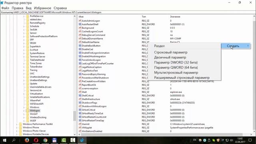The height and width of the screenshot is (144, 256).
Task: Click the Superfetch folder icon
Action: coord(28,46)
